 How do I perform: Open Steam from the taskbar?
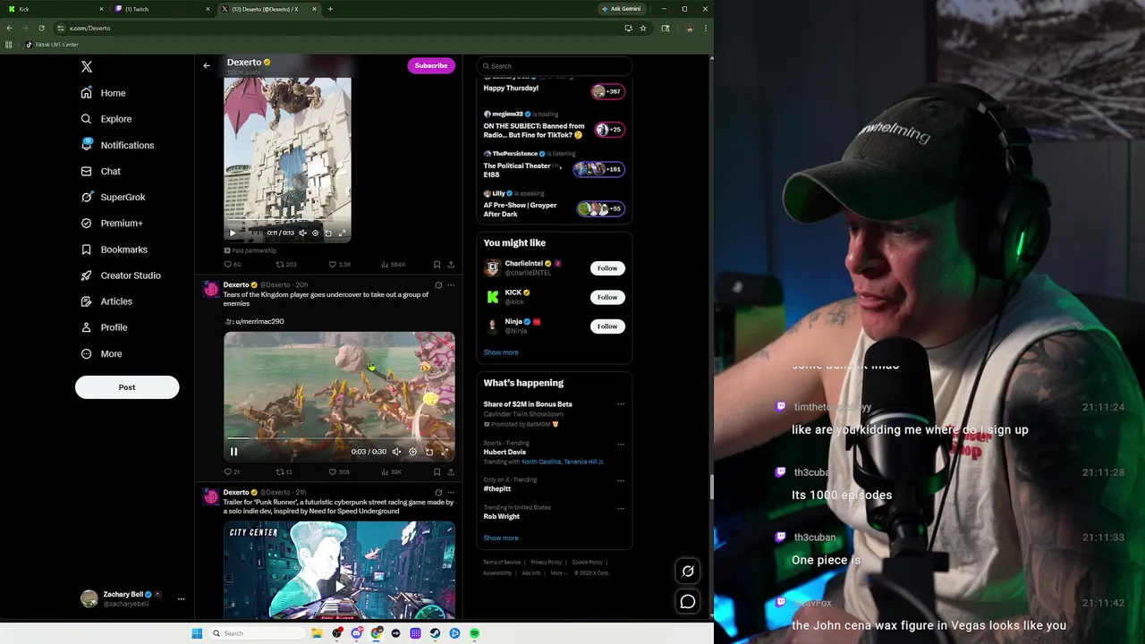pos(435,633)
